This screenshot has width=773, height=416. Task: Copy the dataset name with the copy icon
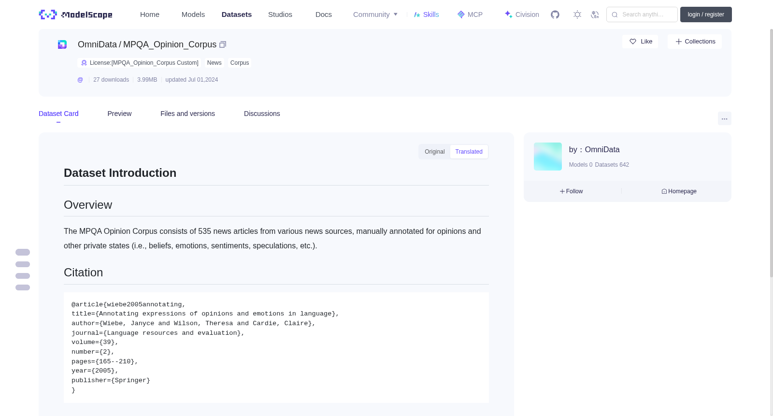click(x=223, y=44)
